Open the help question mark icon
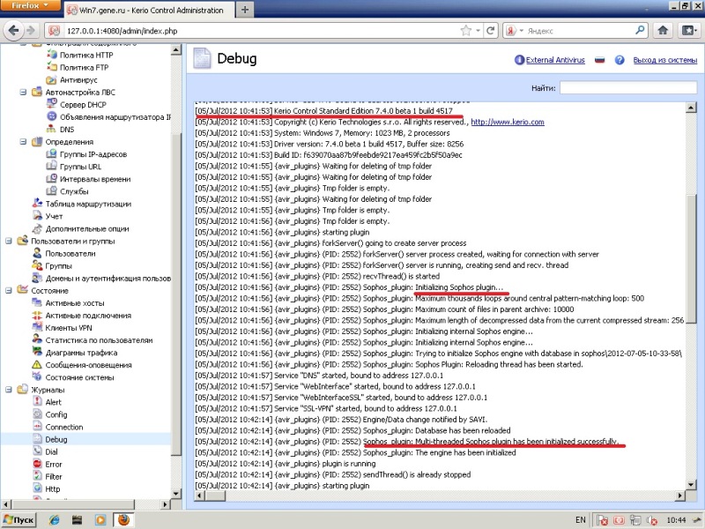Screen dimensions: 705x529 click(620, 60)
